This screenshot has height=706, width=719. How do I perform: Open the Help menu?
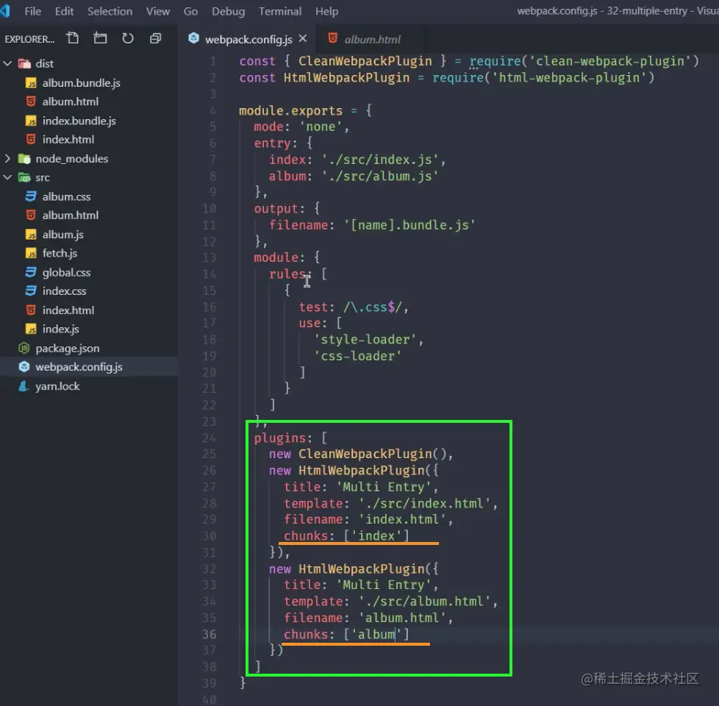pos(327,12)
